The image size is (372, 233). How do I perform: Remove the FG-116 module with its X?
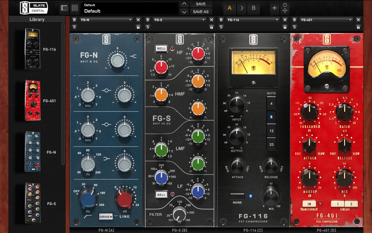(x=285, y=20)
